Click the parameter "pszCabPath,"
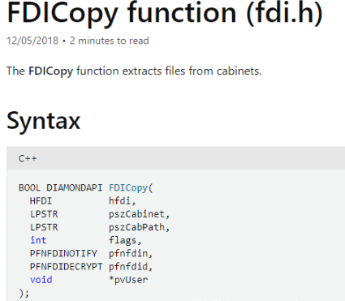 tap(139, 227)
